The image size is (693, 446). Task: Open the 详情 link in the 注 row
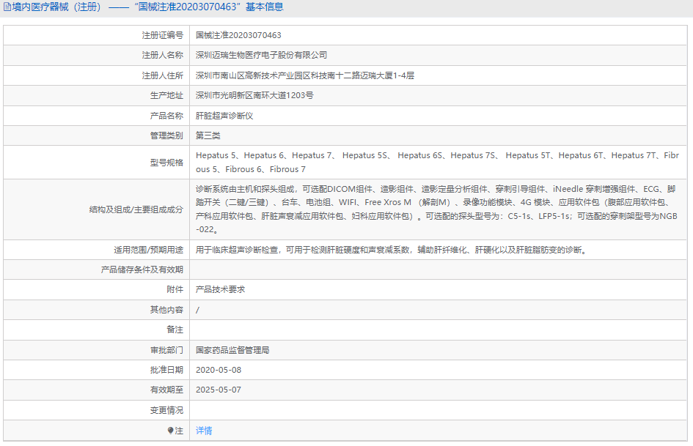[204, 431]
